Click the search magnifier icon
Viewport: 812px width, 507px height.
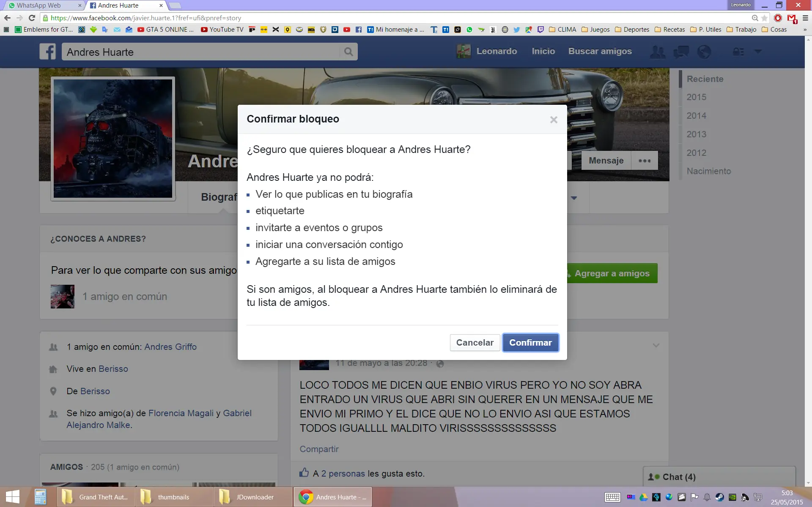tap(348, 52)
